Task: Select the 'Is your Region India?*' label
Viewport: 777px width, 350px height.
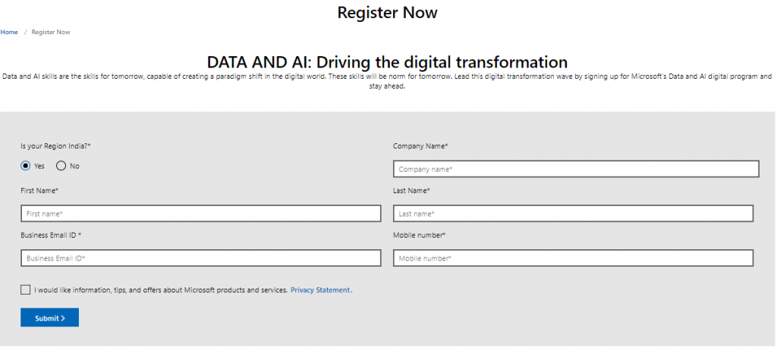Action: click(x=55, y=146)
